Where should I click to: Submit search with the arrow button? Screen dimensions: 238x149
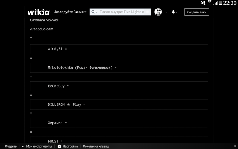(147, 12)
